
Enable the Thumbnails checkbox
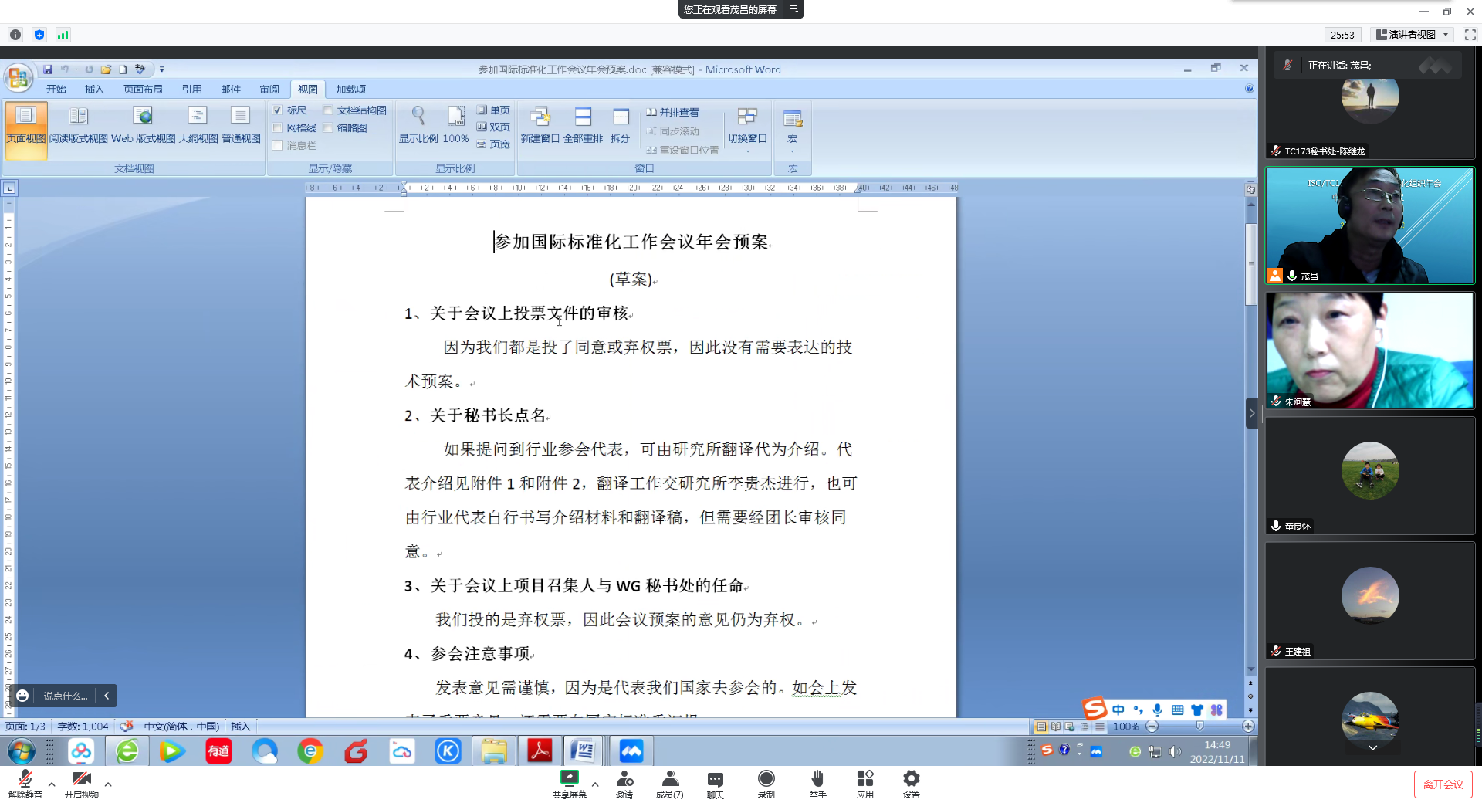328,128
